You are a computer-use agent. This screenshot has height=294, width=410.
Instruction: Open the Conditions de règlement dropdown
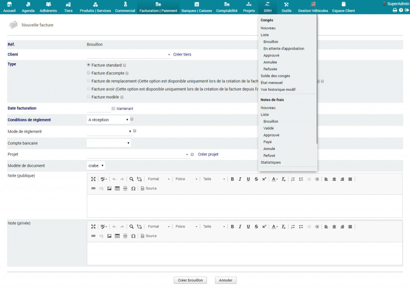pos(109,120)
